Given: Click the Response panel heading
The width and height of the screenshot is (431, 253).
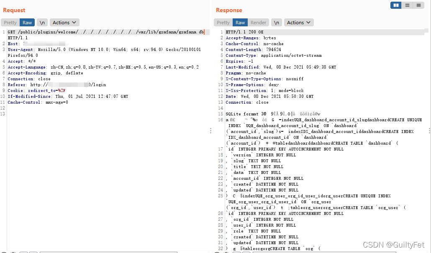Looking at the screenshot, I should coord(229,10).
